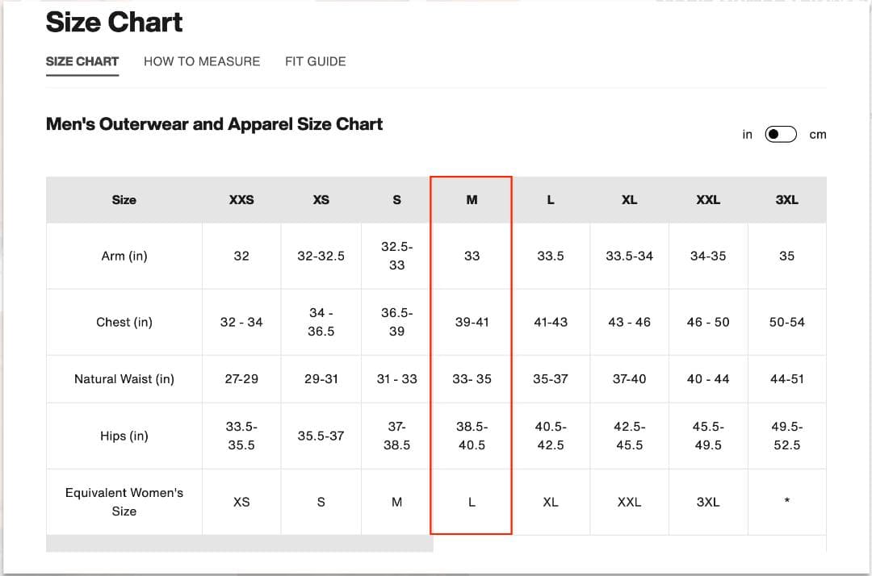Click the Men's Outerwear and Apparel heading
The height and width of the screenshot is (576, 872).
(214, 124)
